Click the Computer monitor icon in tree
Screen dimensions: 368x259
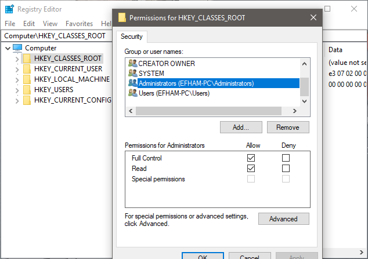[17, 48]
